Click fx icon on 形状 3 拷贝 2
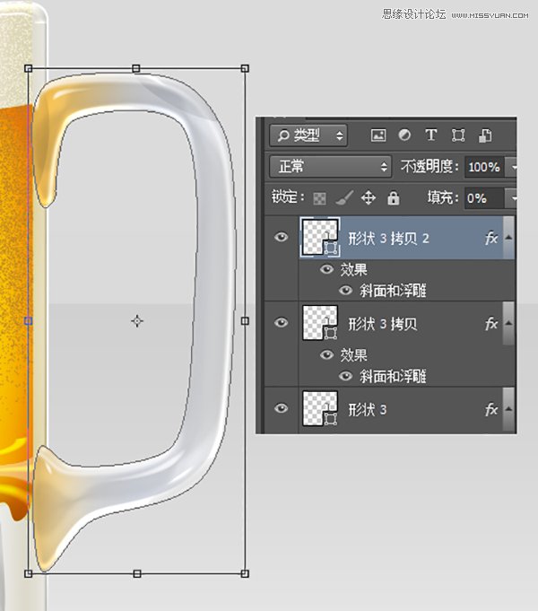 (x=491, y=238)
